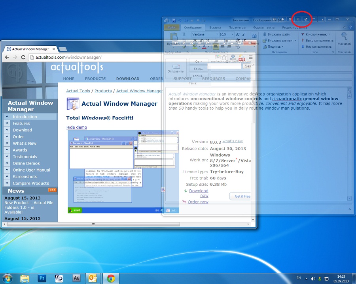The image size is (356, 284).
Task: Bookmark this page with the star icon
Action: [x=224, y=57]
